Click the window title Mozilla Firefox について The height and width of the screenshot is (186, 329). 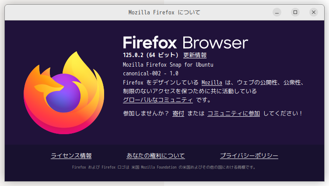[x=164, y=13]
